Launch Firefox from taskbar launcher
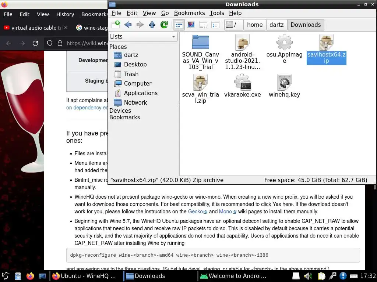 point(30,276)
